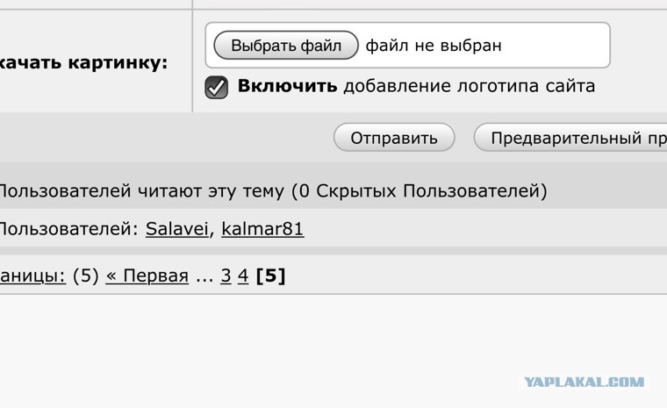Screen dimensions: 667x408
Task: Toggle the site logo checkbox
Action: pos(217,87)
